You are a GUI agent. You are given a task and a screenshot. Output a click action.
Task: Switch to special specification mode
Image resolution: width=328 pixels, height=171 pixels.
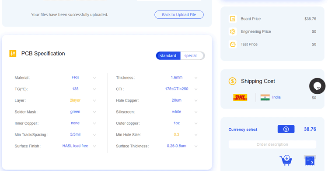click(x=190, y=56)
